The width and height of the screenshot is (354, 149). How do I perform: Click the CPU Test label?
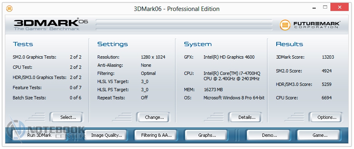tap(22, 67)
